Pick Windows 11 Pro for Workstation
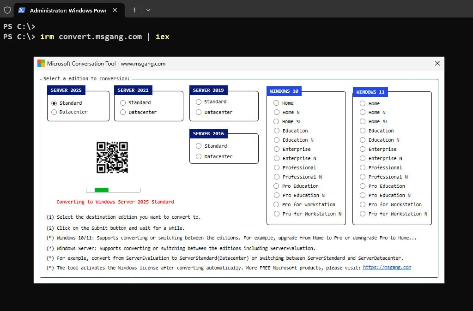The height and width of the screenshot is (311, 473). [x=363, y=204]
